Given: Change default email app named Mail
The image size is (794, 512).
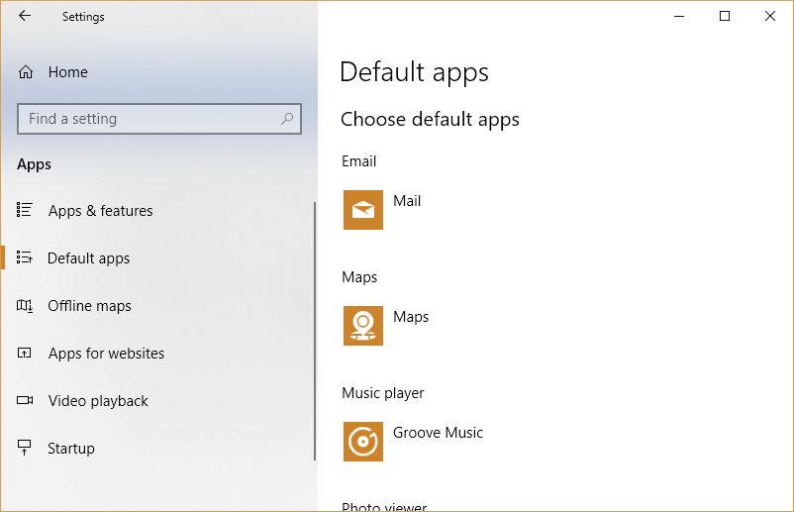Looking at the screenshot, I should (x=407, y=201).
